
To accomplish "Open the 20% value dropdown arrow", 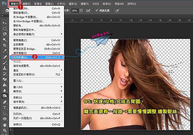I will click(81, 11).
